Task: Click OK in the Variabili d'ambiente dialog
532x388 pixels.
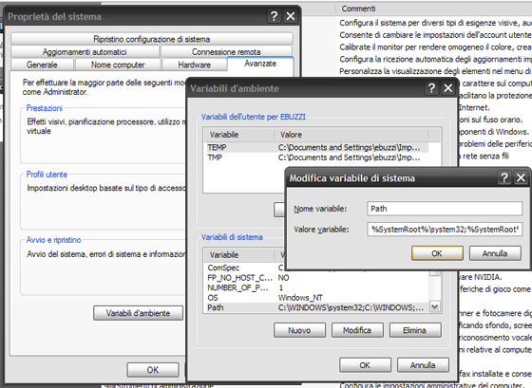Action: (x=365, y=365)
